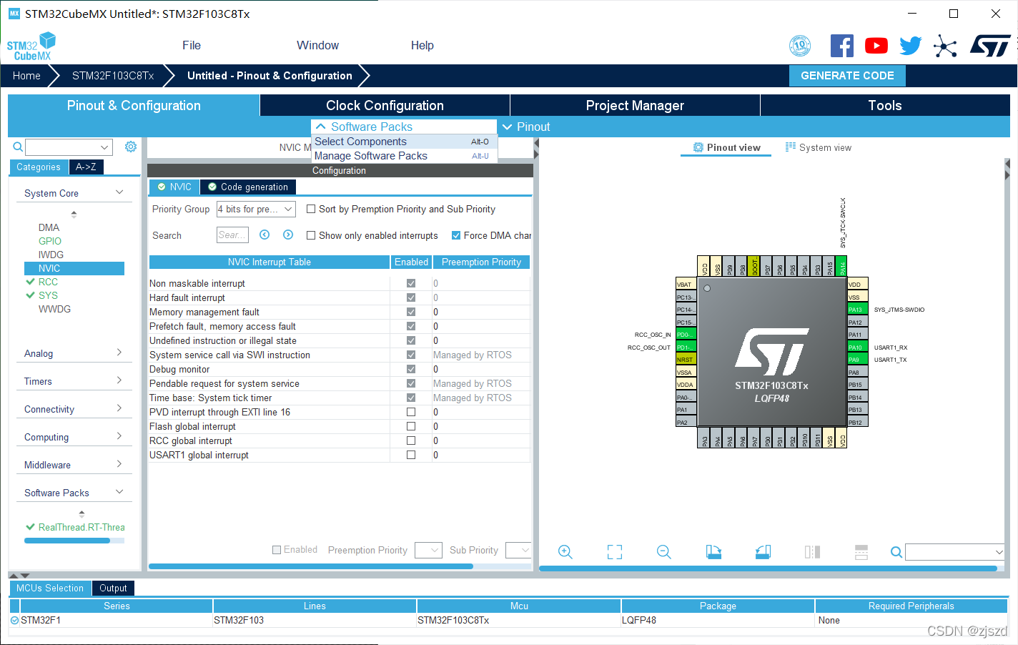Toggle the bottom Enabled checkbox
The width and height of the screenshot is (1018, 645).
277,550
